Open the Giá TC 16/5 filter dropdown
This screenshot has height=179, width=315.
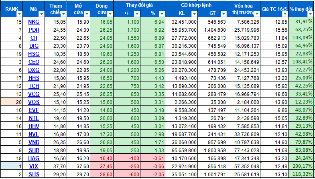pos(285,14)
